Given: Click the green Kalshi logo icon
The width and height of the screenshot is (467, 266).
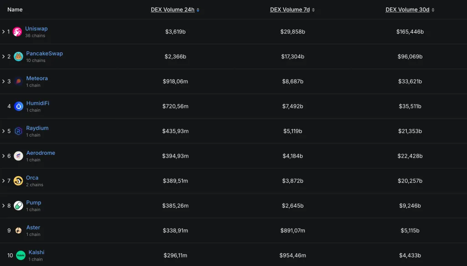Looking at the screenshot, I should coord(21,256).
